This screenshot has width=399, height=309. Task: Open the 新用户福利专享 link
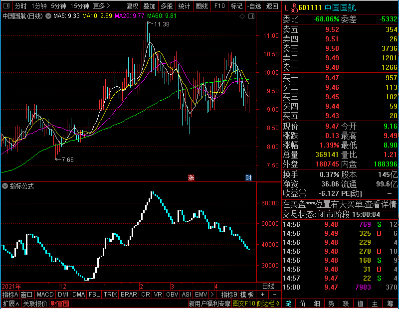209,304
